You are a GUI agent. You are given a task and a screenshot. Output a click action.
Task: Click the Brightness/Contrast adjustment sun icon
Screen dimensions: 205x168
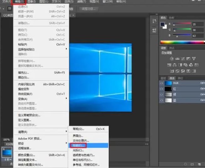[171, 59]
